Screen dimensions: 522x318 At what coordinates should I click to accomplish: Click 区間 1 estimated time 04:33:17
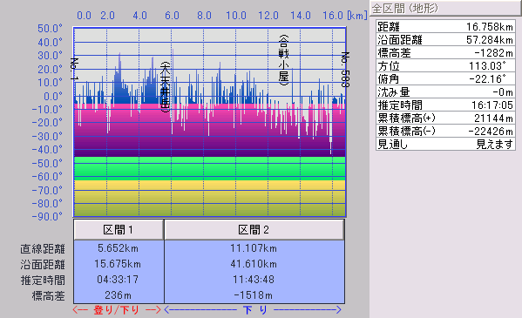tap(118, 280)
